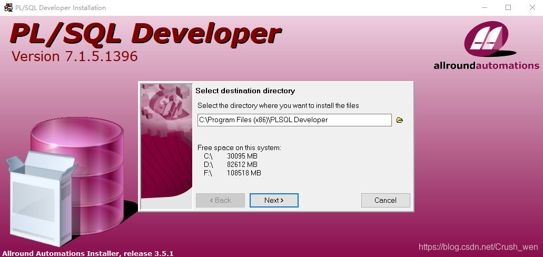The height and width of the screenshot is (257, 543).
Task: Click the '30095 MB' value
Action: 242,156
